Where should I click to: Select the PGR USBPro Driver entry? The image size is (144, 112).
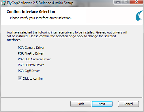(31, 65)
